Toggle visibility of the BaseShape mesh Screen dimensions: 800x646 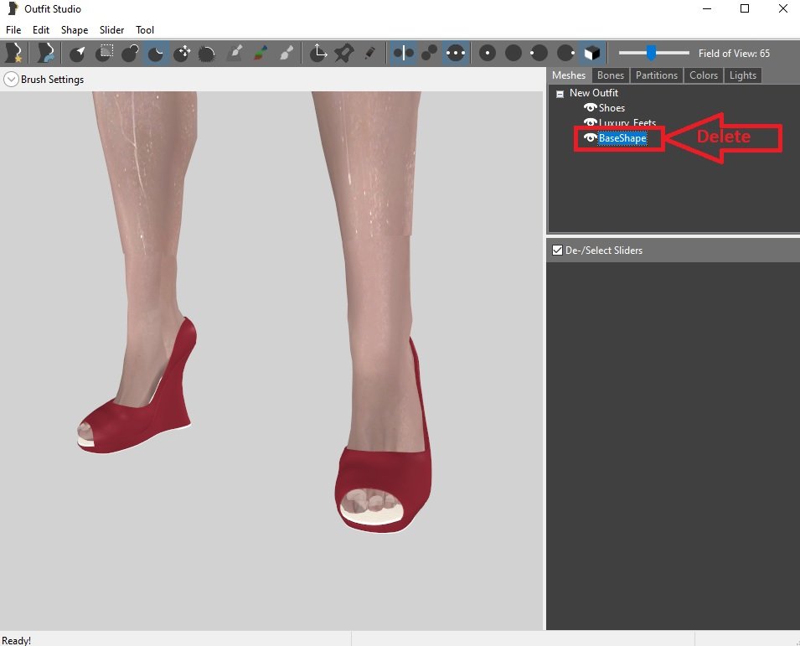(590, 138)
